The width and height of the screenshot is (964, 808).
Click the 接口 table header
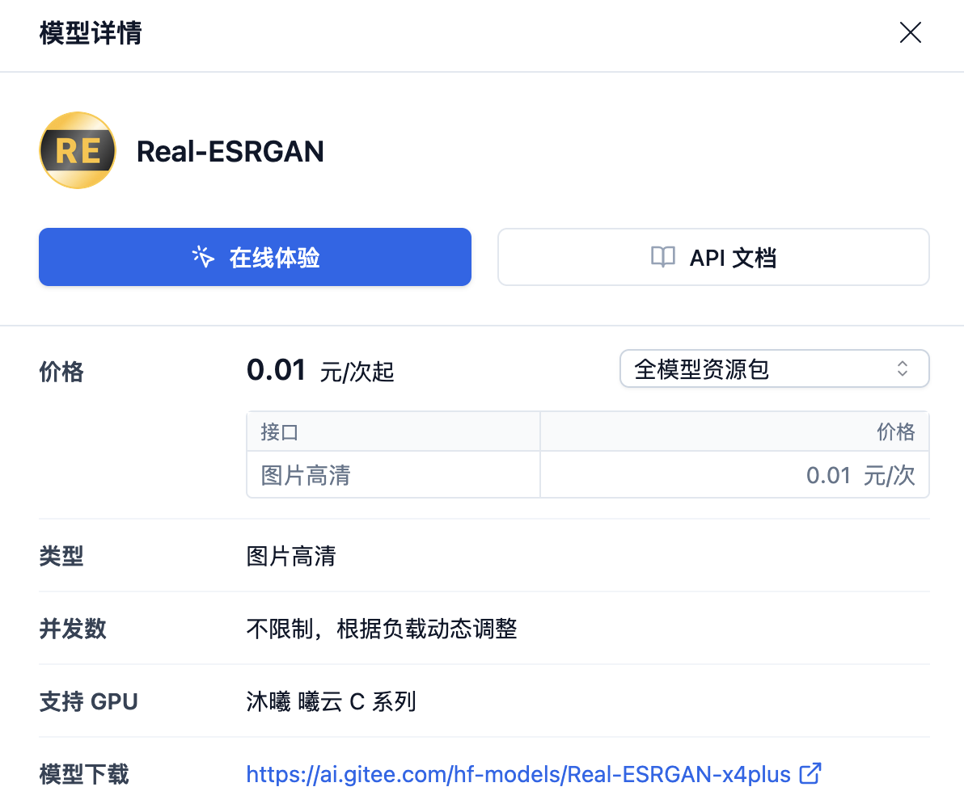tap(279, 431)
